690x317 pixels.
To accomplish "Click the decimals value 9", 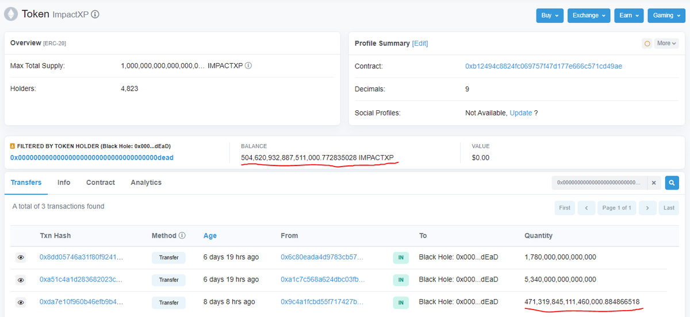I will (x=467, y=89).
